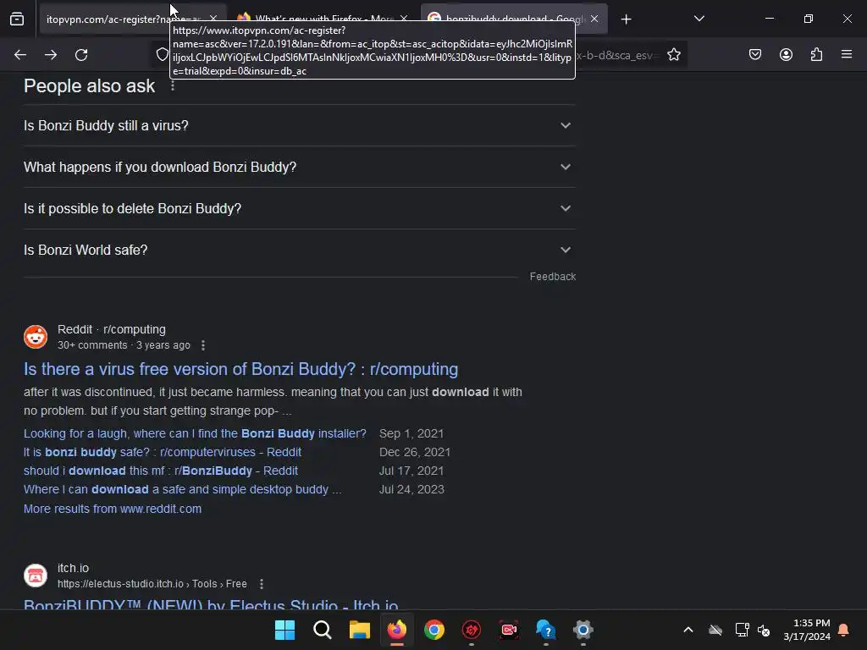Click the itch.io site favicon
The image size is (867, 650).
click(36, 576)
